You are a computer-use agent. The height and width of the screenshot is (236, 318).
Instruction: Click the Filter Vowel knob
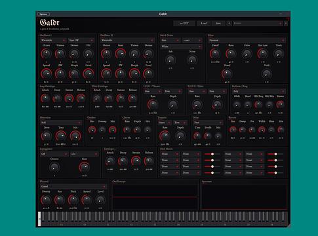227,74
